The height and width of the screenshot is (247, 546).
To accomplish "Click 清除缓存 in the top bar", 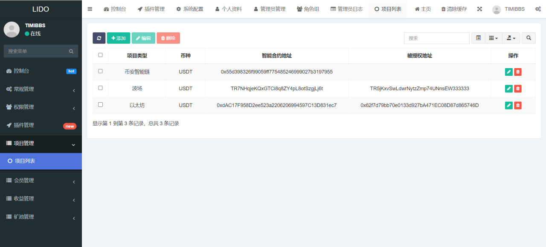I will (454, 9).
